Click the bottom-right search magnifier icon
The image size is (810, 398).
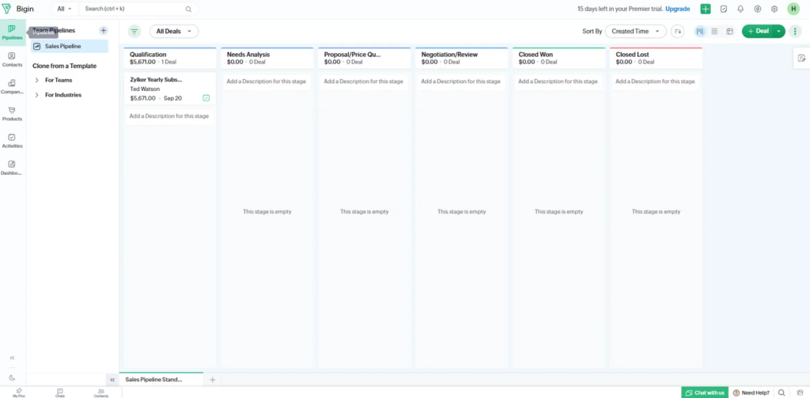click(782, 392)
